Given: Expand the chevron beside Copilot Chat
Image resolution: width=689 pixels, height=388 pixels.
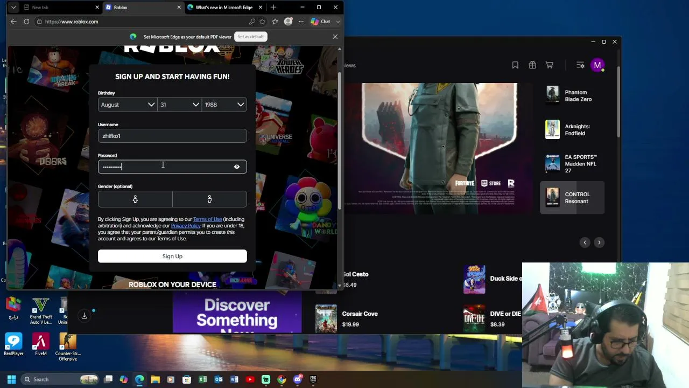Looking at the screenshot, I should [x=338, y=22].
